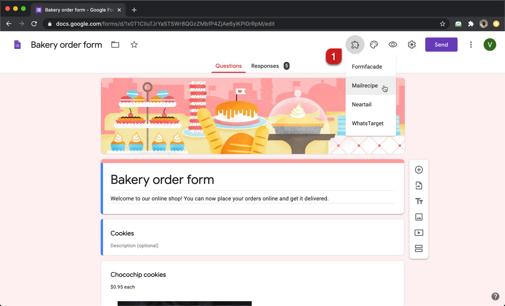505x306 pixels.
Task: Click the Send button
Action: point(441,45)
